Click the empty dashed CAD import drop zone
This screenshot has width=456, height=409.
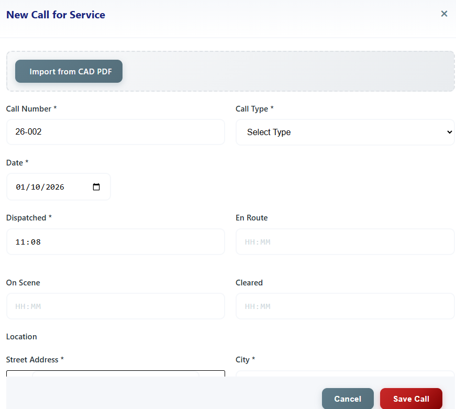[288, 71]
